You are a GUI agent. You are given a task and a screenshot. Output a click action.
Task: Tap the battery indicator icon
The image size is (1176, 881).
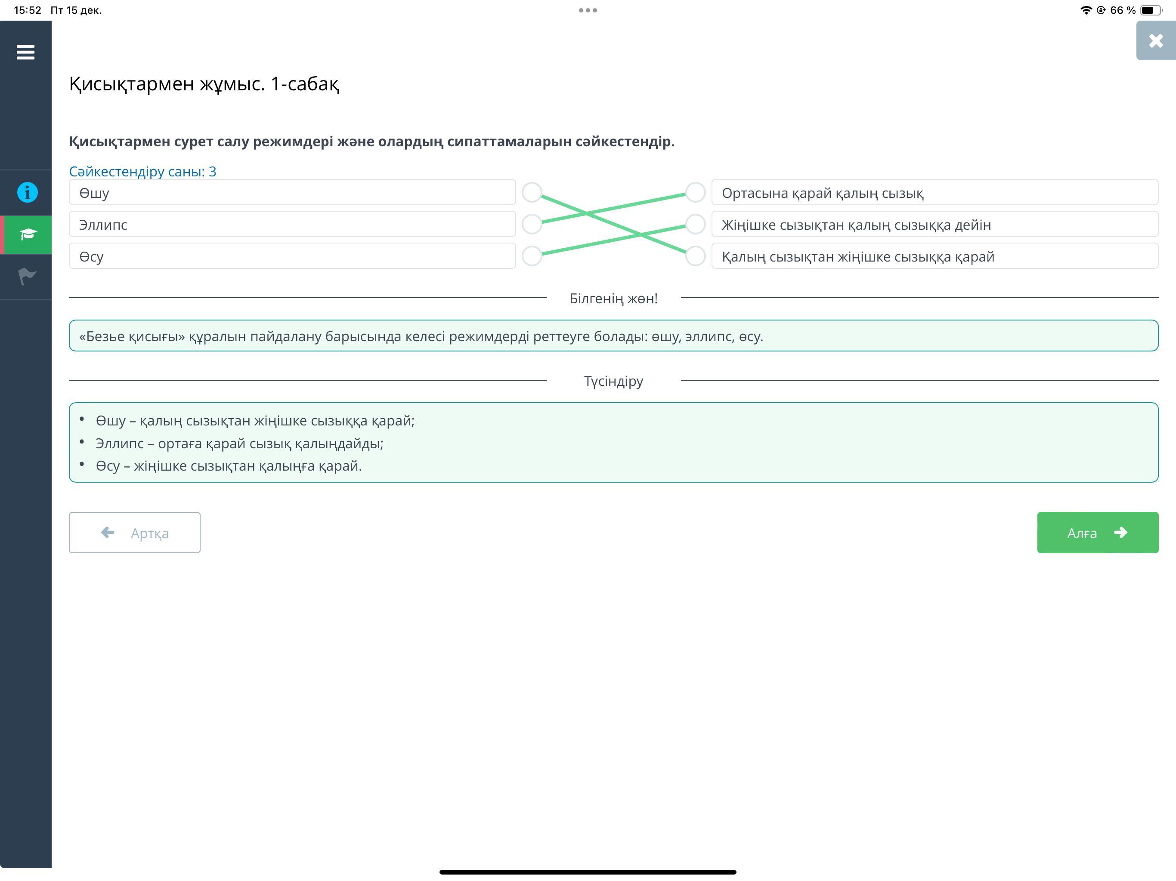point(1151,10)
